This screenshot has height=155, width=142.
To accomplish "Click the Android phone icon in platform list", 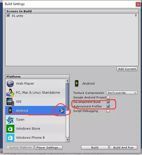I will pos(10,110).
